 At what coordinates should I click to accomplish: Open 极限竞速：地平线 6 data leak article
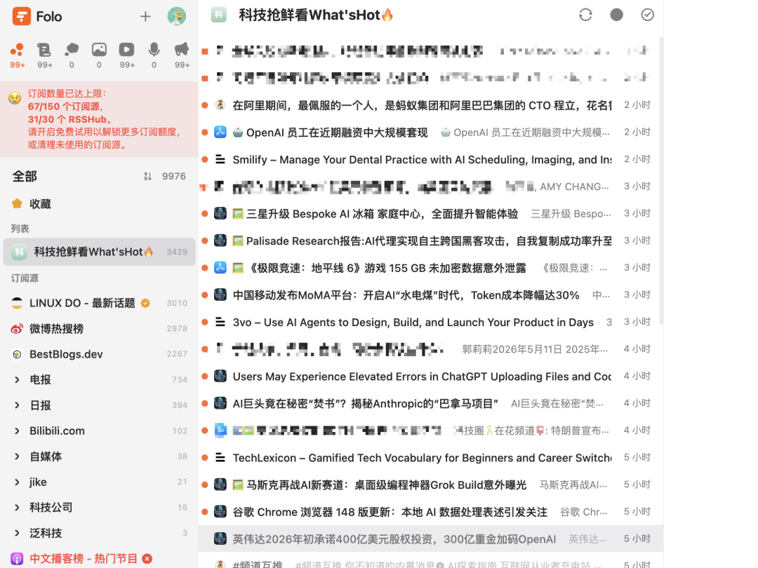[430, 268]
